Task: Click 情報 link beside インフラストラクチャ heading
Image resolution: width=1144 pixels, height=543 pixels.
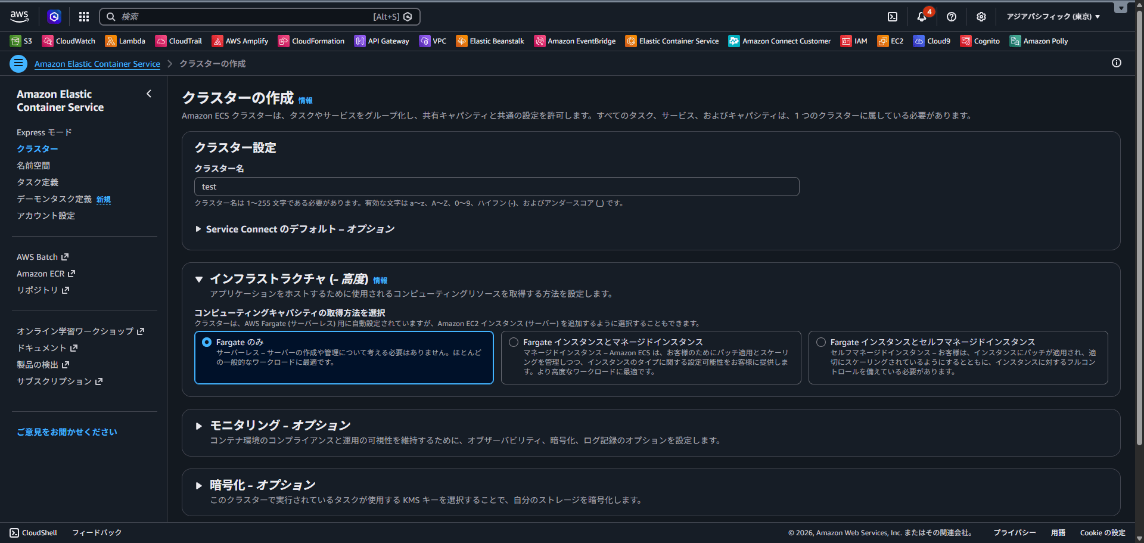Action: tap(380, 281)
